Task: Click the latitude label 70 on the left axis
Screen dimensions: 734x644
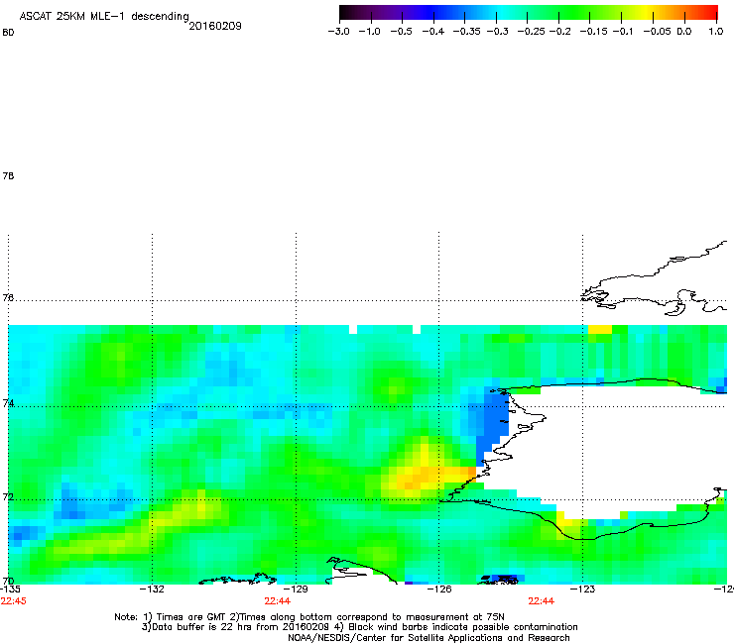Action: (8, 581)
